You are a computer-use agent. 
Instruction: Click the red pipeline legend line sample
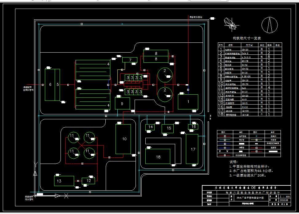point(225,136)
